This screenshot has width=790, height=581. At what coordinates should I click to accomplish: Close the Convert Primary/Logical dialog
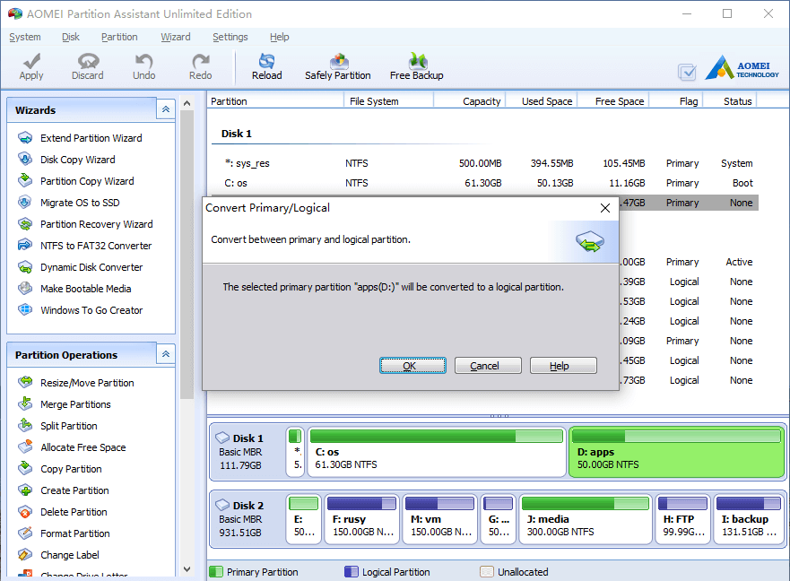[605, 208]
